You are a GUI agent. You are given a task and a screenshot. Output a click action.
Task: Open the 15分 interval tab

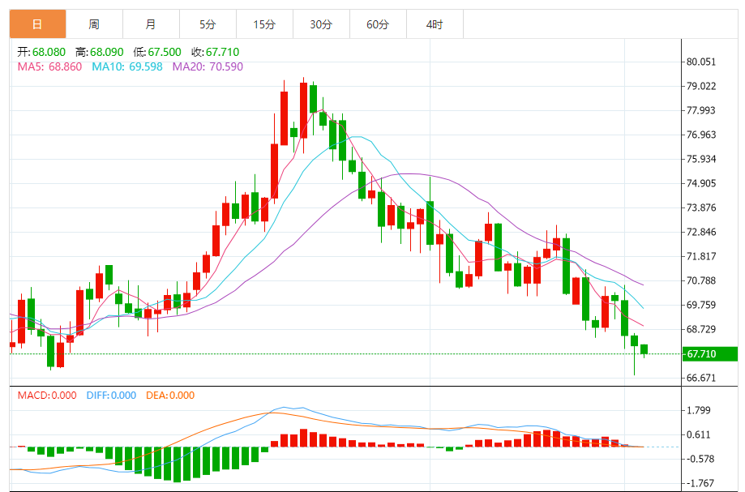264,24
